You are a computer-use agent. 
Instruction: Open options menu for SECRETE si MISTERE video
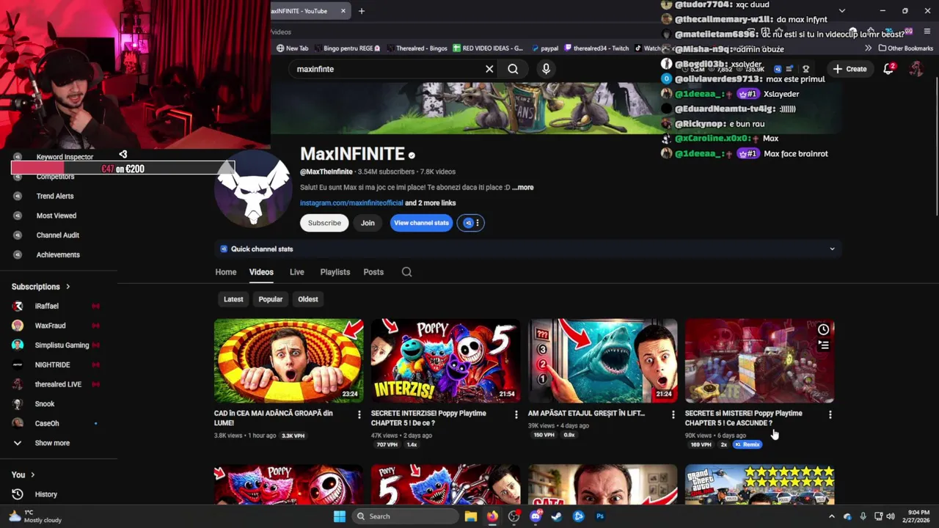830,414
